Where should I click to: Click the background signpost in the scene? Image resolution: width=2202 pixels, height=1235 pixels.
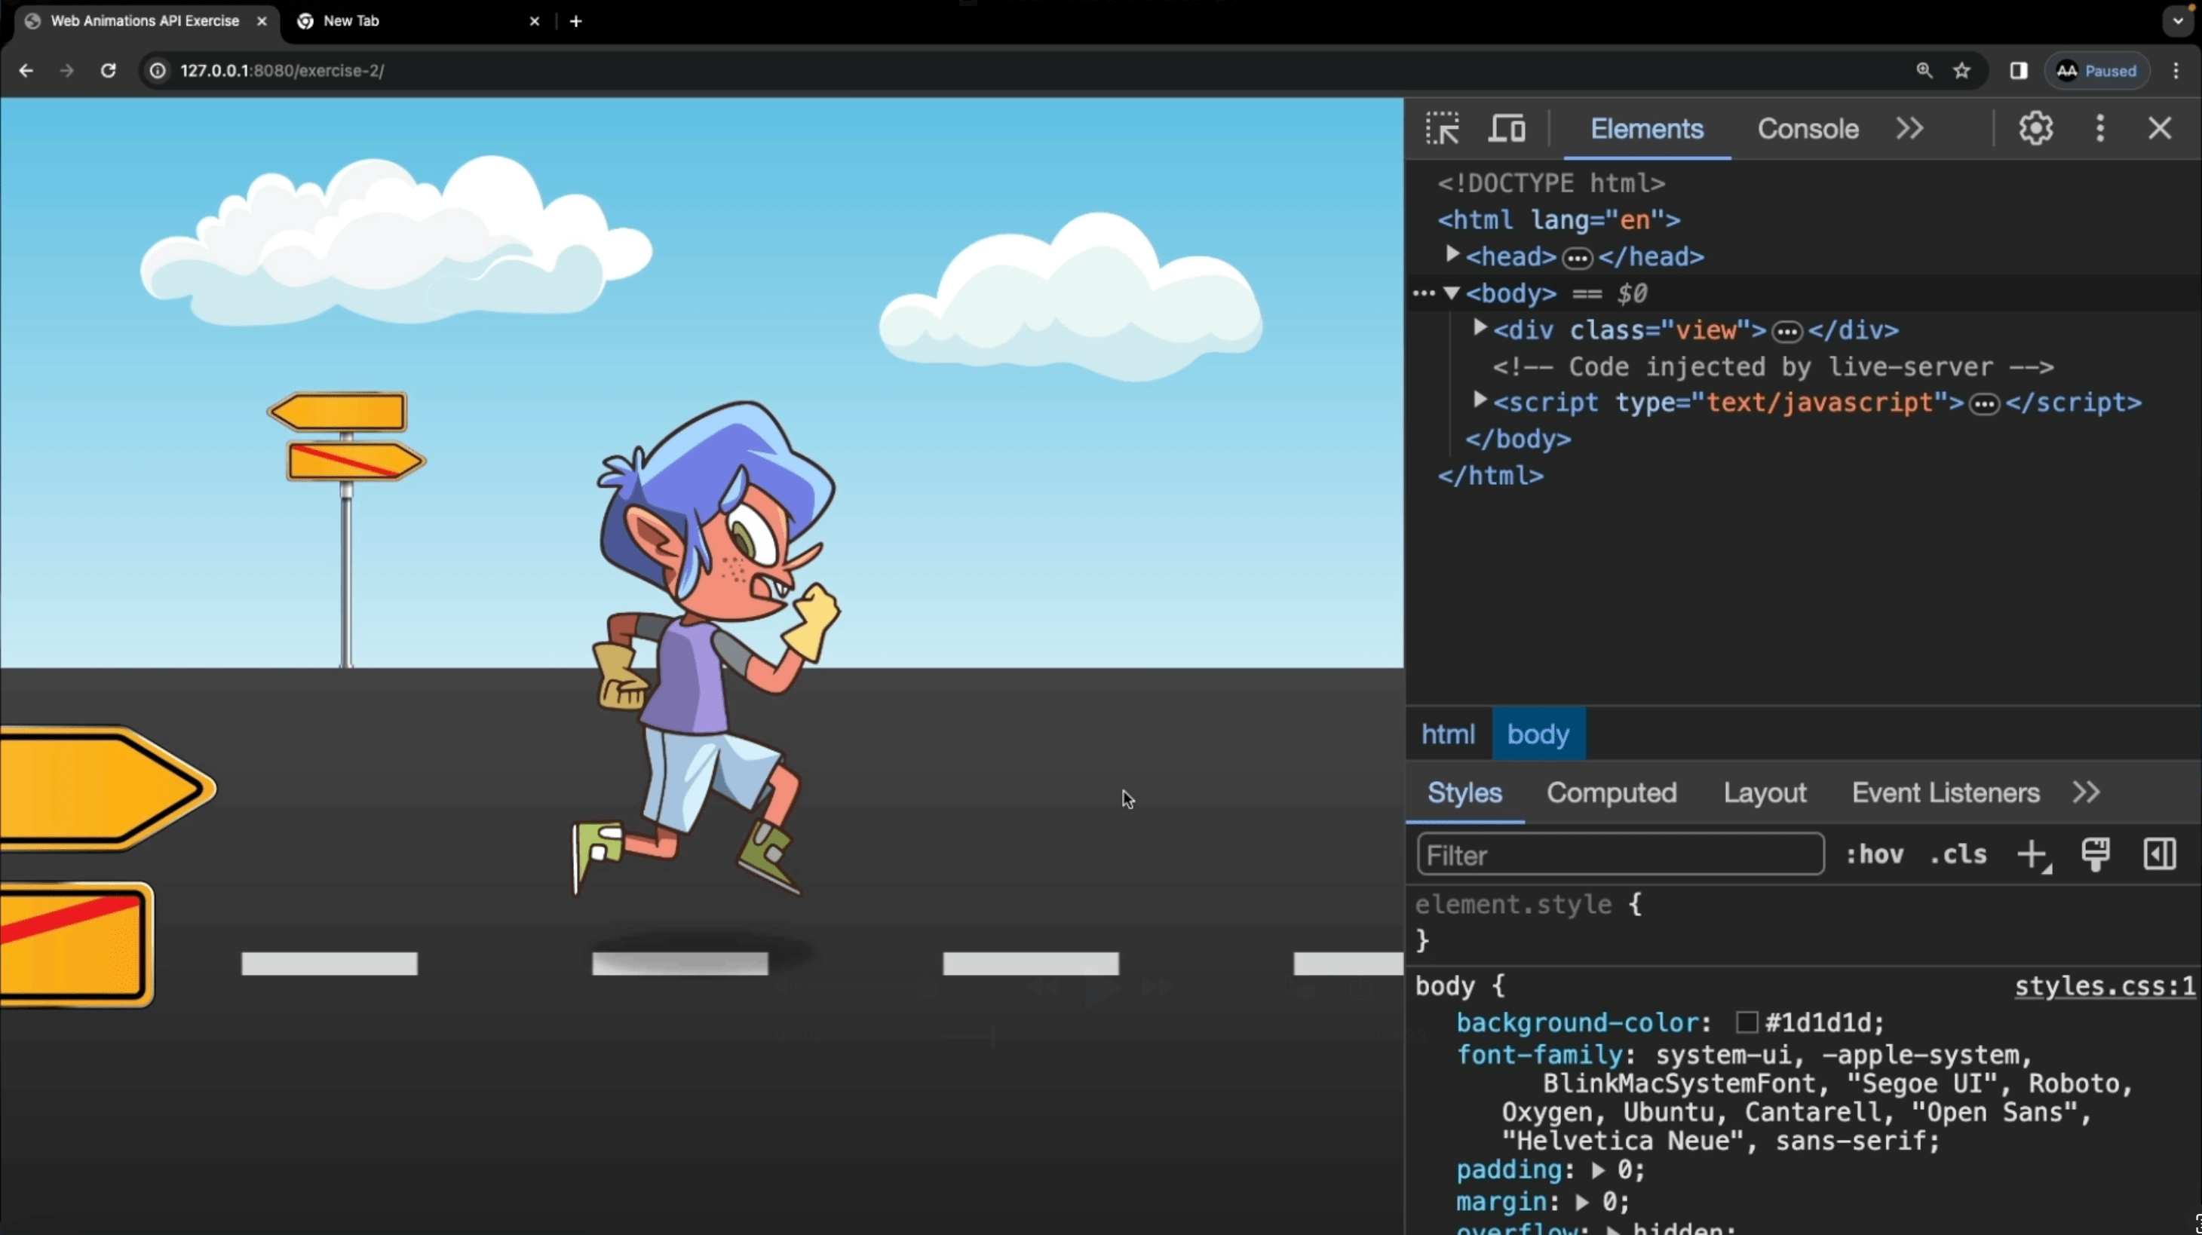point(346,529)
